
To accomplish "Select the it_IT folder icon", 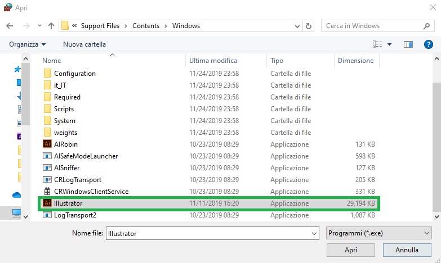I will tap(47, 85).
